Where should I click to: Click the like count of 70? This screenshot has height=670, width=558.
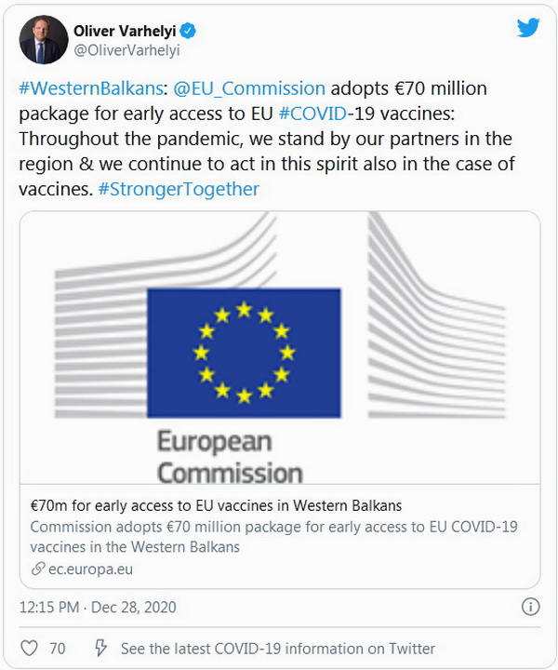coord(57,648)
